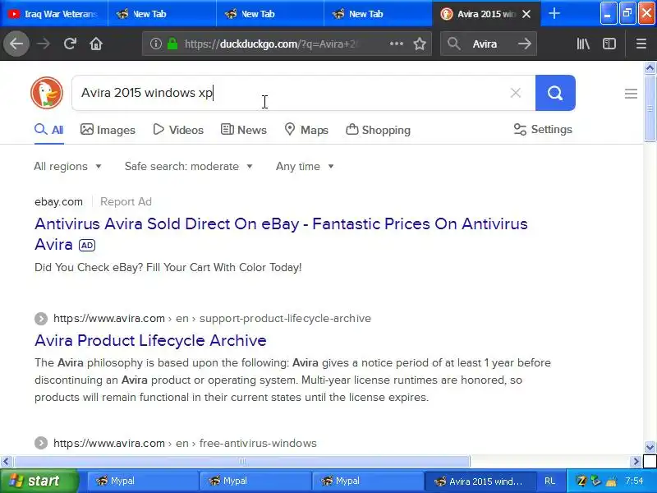The image size is (657, 493).
Task: Close the Avira 2015 tab
Action: coord(526,14)
